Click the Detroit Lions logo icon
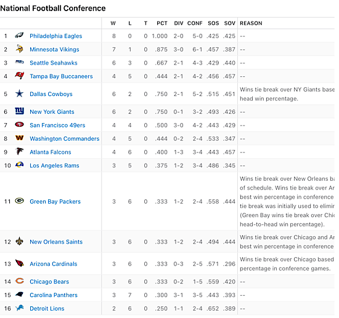339x318 pixels. coord(20,308)
